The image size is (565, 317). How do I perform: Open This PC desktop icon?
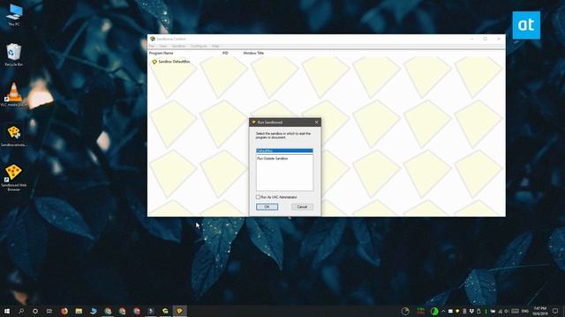tap(14, 14)
